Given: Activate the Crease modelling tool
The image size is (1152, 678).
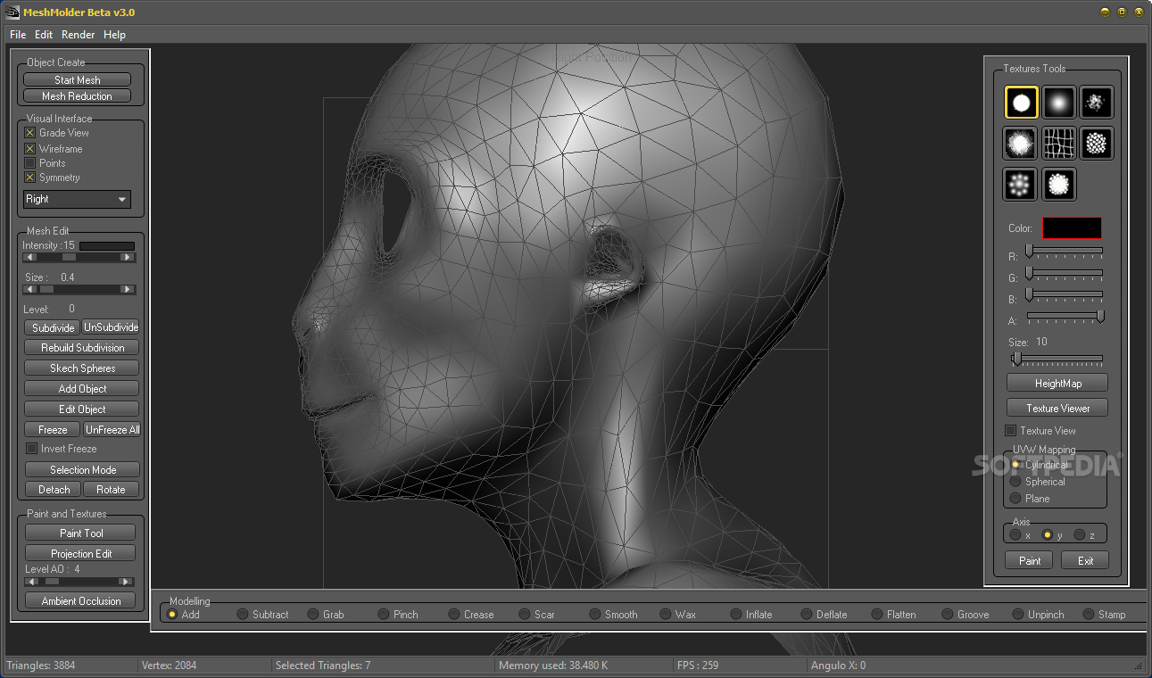Looking at the screenshot, I should 454,614.
